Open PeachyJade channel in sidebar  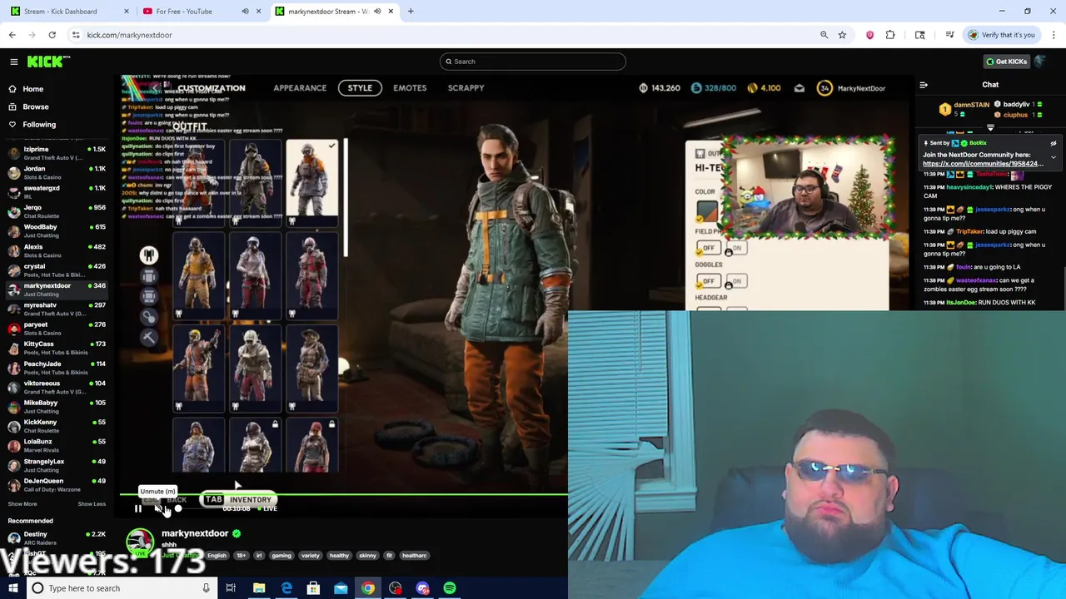pos(56,367)
